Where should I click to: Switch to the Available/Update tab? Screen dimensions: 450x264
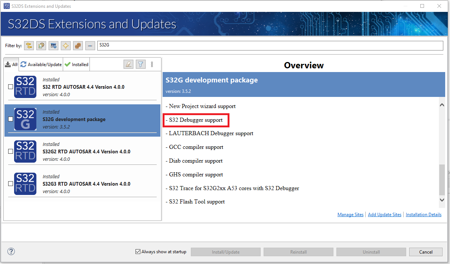click(x=41, y=64)
